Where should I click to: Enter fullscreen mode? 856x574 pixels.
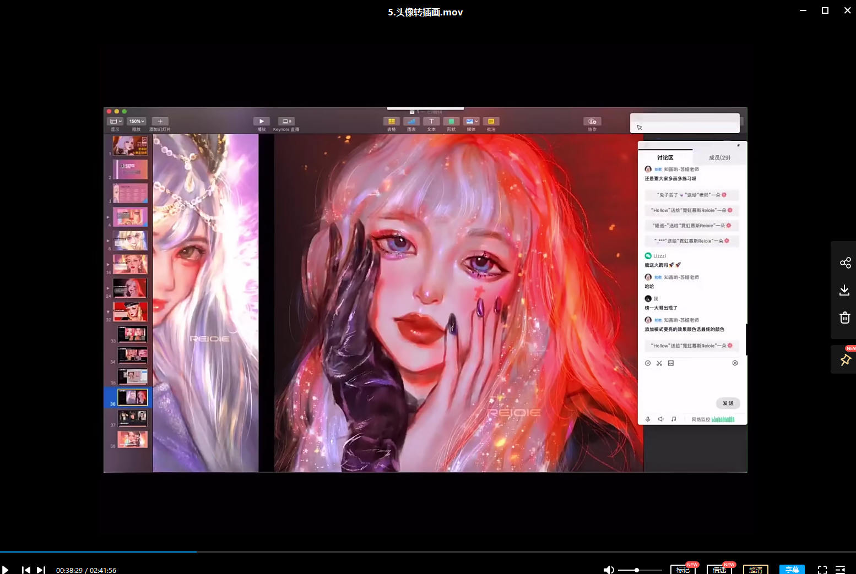pyautogui.click(x=822, y=570)
